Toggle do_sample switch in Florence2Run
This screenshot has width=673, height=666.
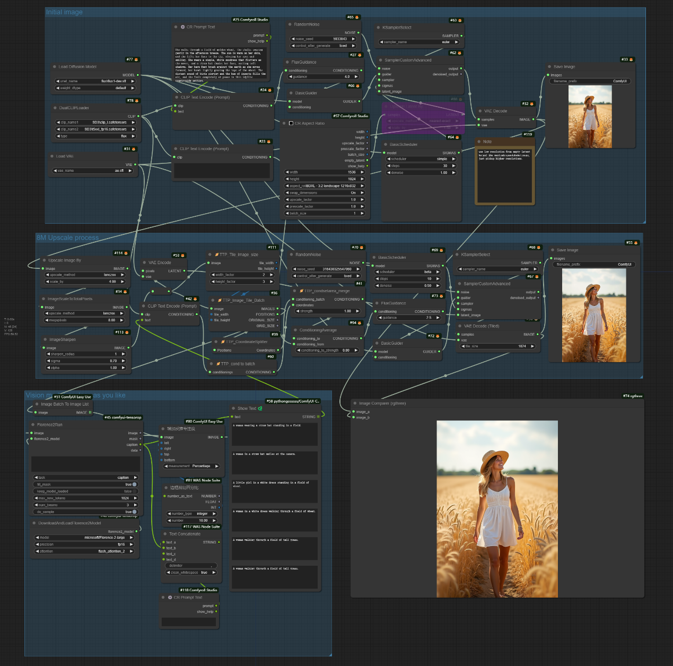tap(134, 512)
